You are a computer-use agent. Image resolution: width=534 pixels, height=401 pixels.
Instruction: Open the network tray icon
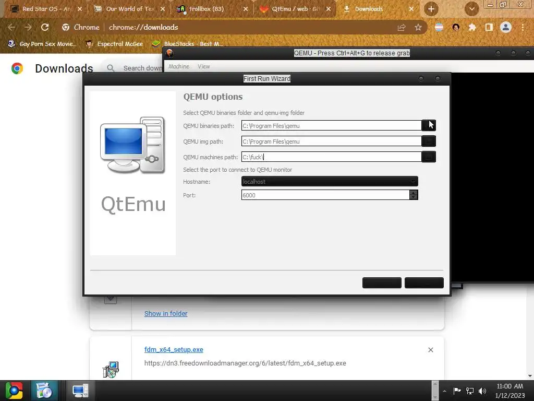coord(470,391)
